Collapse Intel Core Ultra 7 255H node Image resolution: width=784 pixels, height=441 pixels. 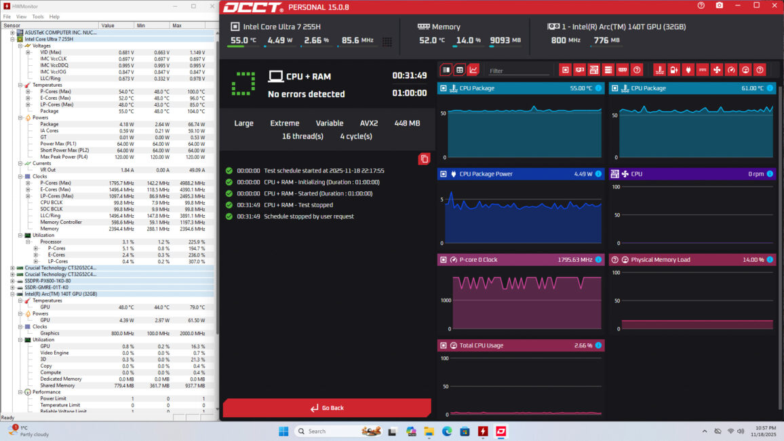tap(12, 39)
